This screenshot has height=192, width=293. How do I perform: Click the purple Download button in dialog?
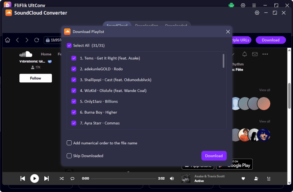(214, 156)
